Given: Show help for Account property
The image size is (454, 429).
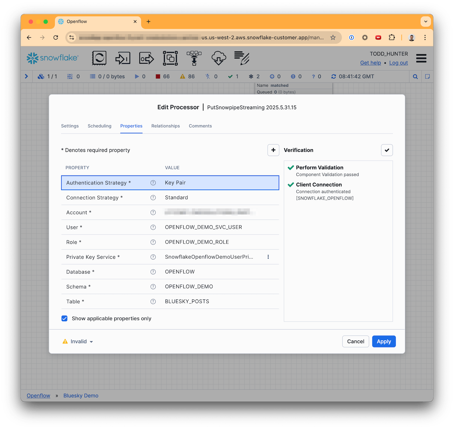Looking at the screenshot, I should pos(153,212).
